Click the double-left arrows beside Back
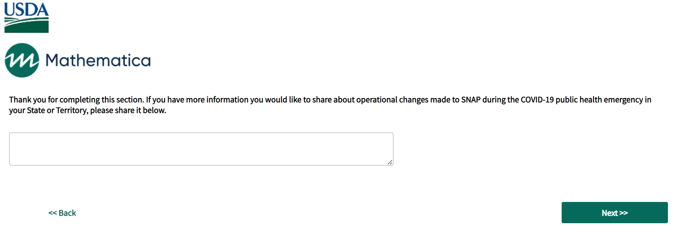Viewport: 688px width, 235px height. tap(52, 213)
